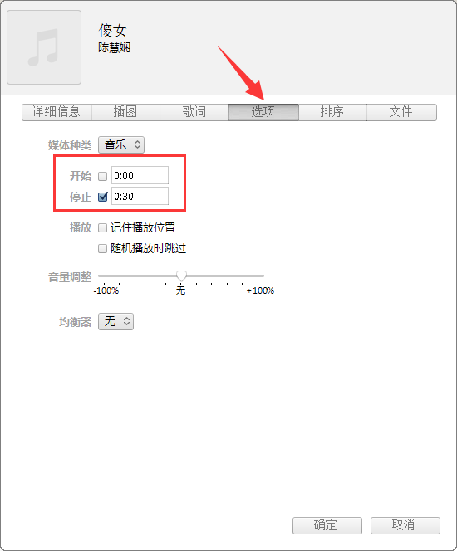Toggle 随机播放时跳过 checkbox

click(102, 248)
